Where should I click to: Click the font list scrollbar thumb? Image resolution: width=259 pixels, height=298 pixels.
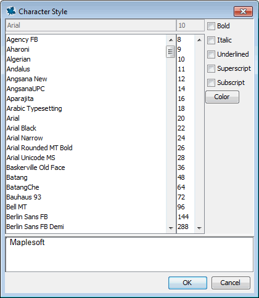pyautogui.click(x=170, y=52)
